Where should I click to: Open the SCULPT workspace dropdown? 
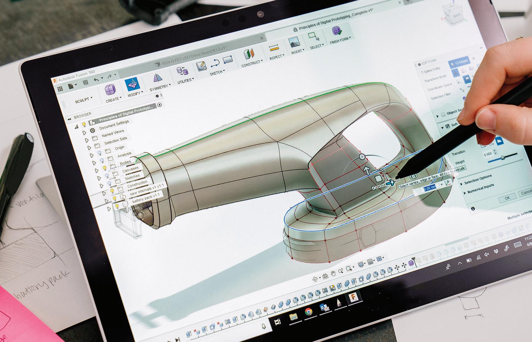84,100
